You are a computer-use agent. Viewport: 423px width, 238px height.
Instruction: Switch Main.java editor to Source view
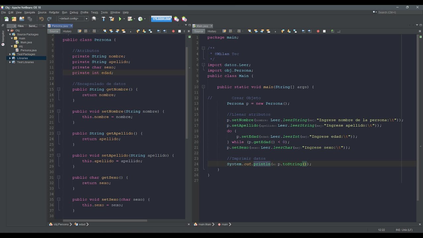[x=199, y=31]
